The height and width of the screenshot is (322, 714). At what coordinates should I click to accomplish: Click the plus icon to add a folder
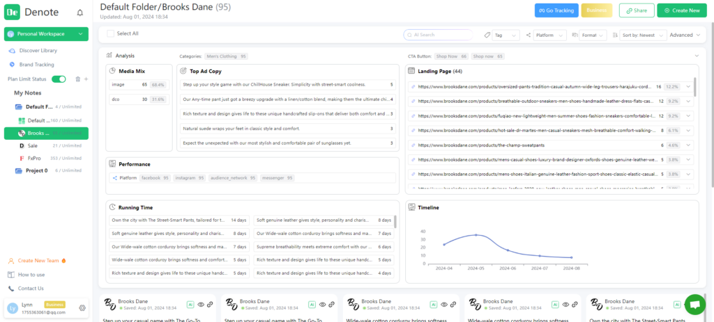86,79
